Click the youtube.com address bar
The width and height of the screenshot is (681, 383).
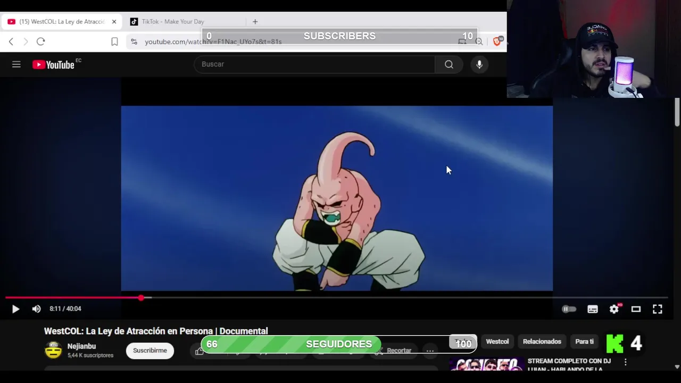(x=213, y=41)
